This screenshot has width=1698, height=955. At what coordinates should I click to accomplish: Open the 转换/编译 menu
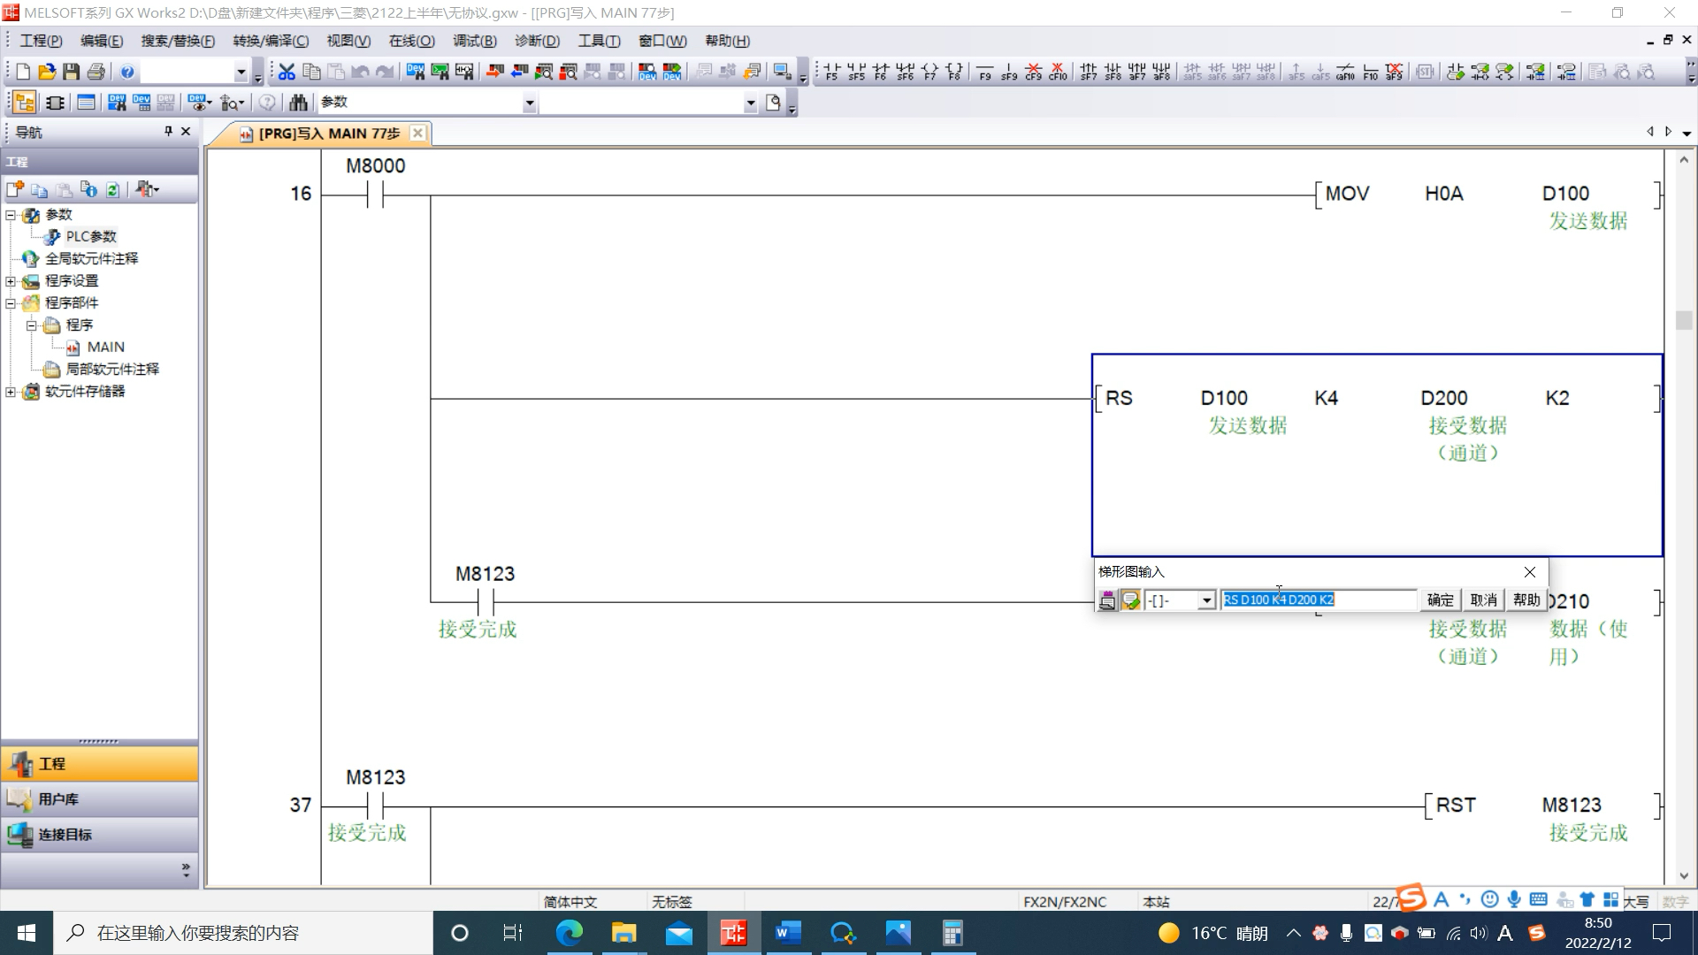pos(271,41)
